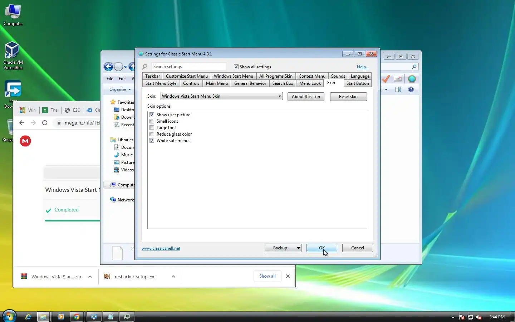The image size is (515, 322).
Task: Click the Chrome forward arrow
Action: [x=33, y=123]
